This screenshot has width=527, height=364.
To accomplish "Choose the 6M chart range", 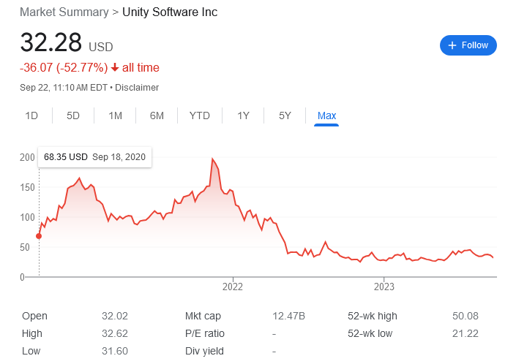I will click(157, 115).
